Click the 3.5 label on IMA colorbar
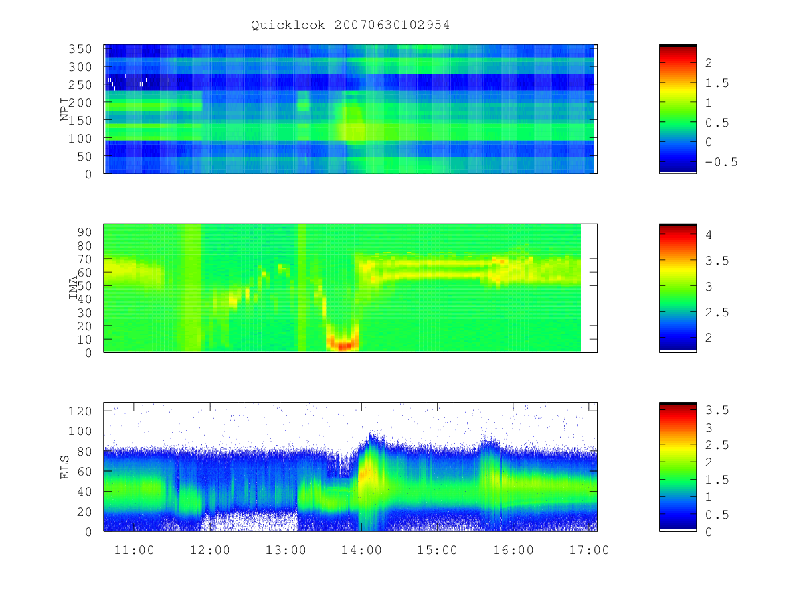797x597 pixels. point(717,261)
